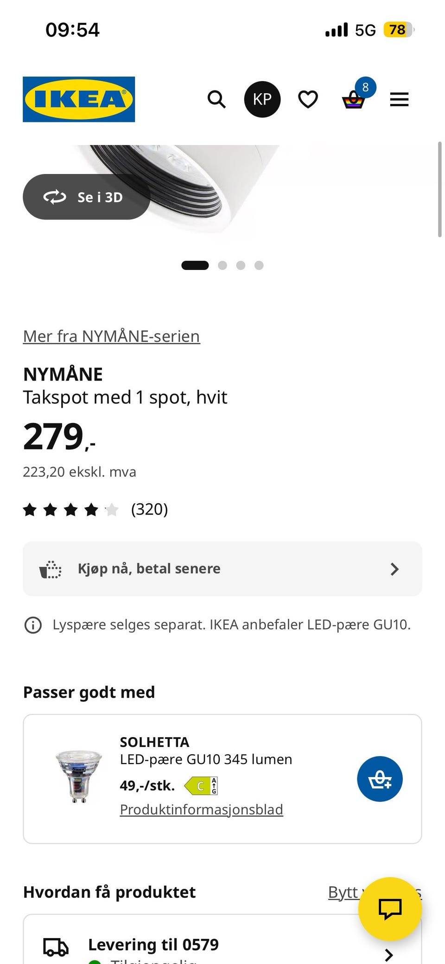Viewport: 445px width, 964px height.
Task: Expand Kjøp nå, betal senere chevron
Action: pos(394,569)
